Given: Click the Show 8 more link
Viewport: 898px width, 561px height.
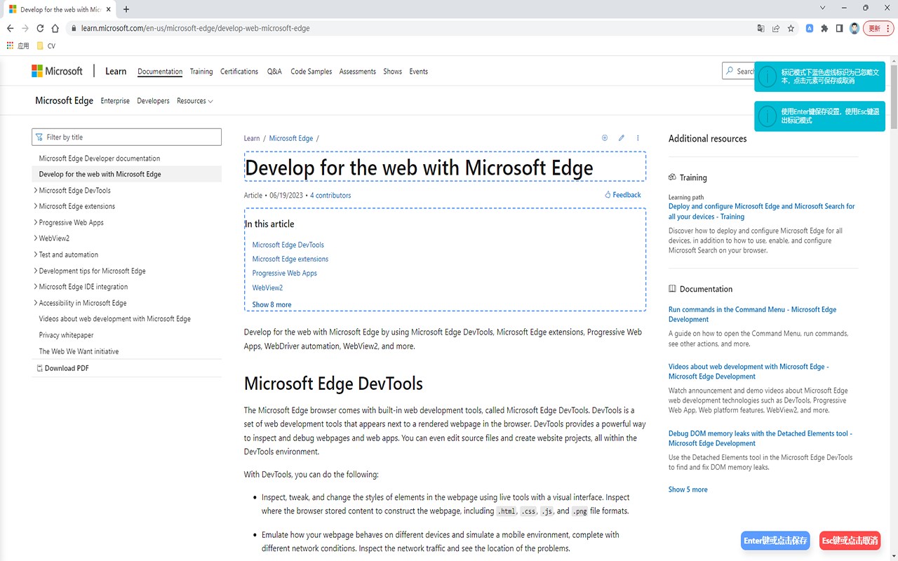Looking at the screenshot, I should 272,304.
